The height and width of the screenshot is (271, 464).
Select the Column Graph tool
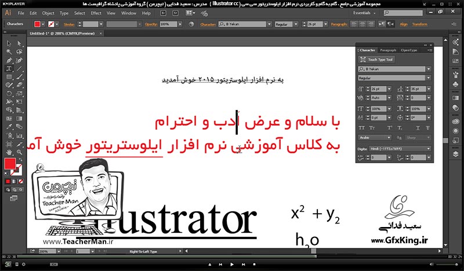19,135
